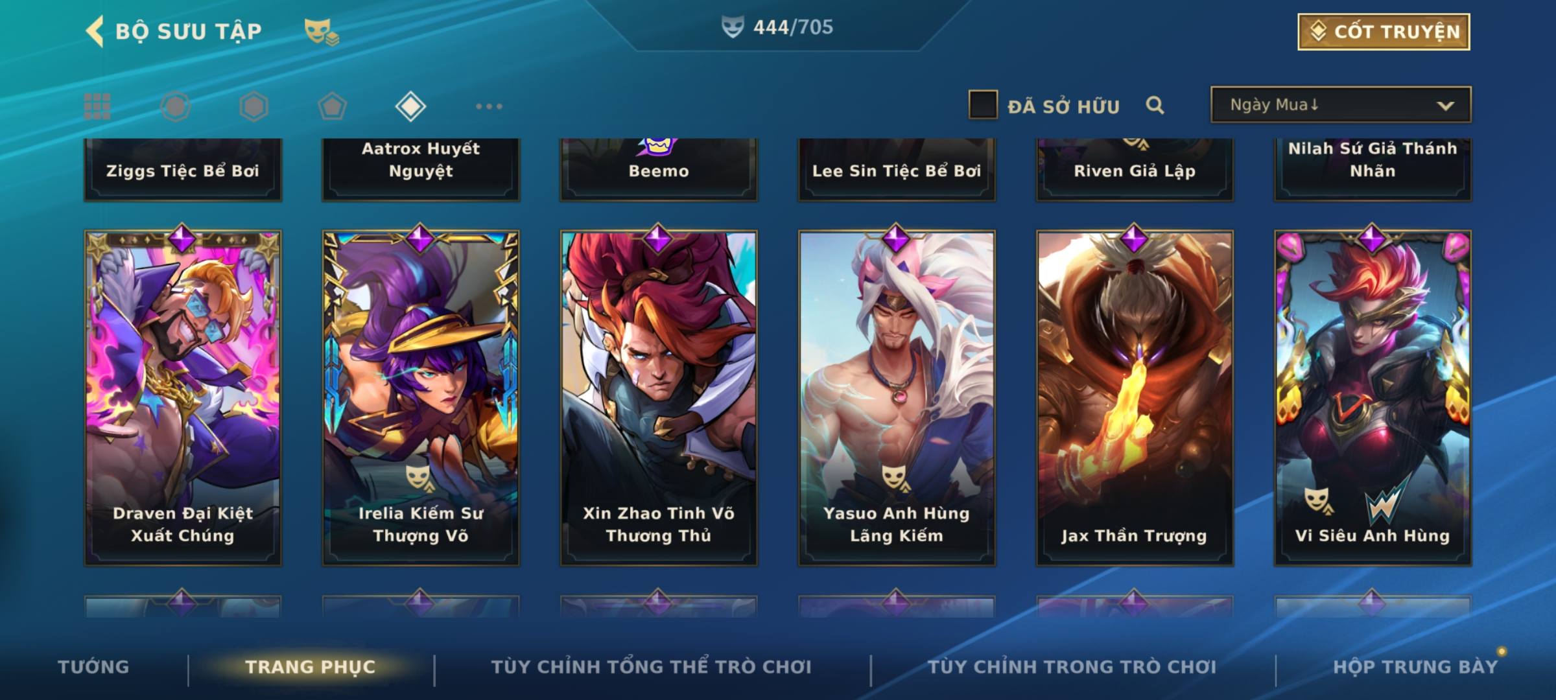Open Tùy Chỉnh Tổng Thể Trò Chơi tab
1556x700 pixels.
pyautogui.click(x=651, y=667)
